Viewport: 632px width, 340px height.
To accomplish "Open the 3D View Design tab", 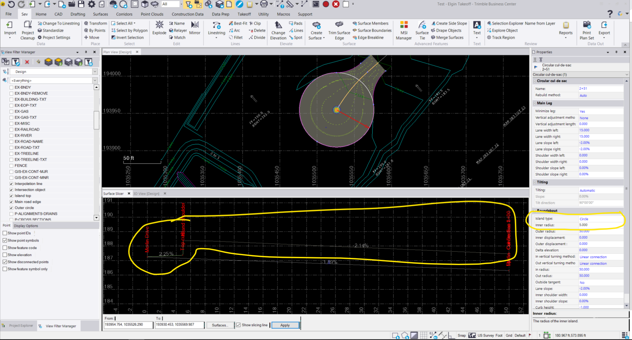I will [146, 193].
